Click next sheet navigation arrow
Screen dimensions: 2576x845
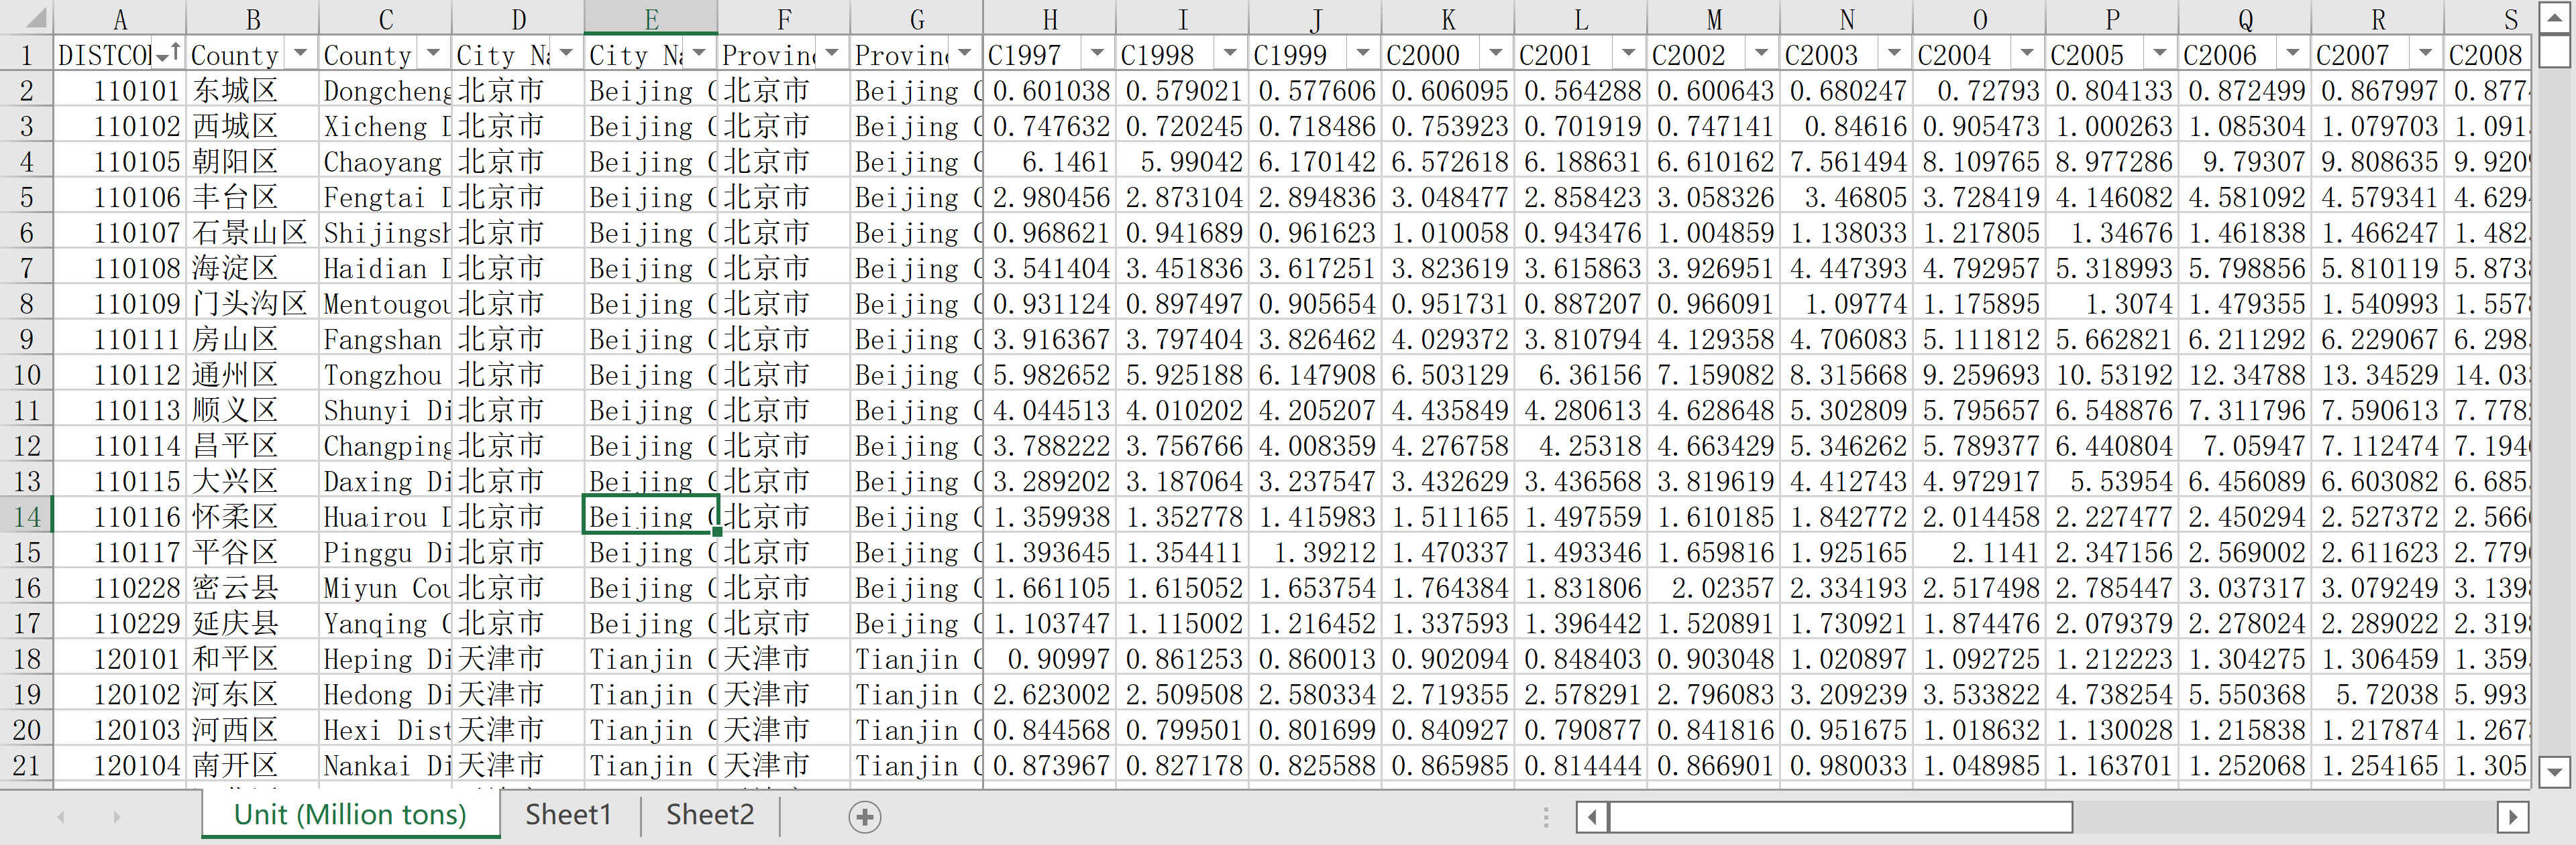point(116,817)
